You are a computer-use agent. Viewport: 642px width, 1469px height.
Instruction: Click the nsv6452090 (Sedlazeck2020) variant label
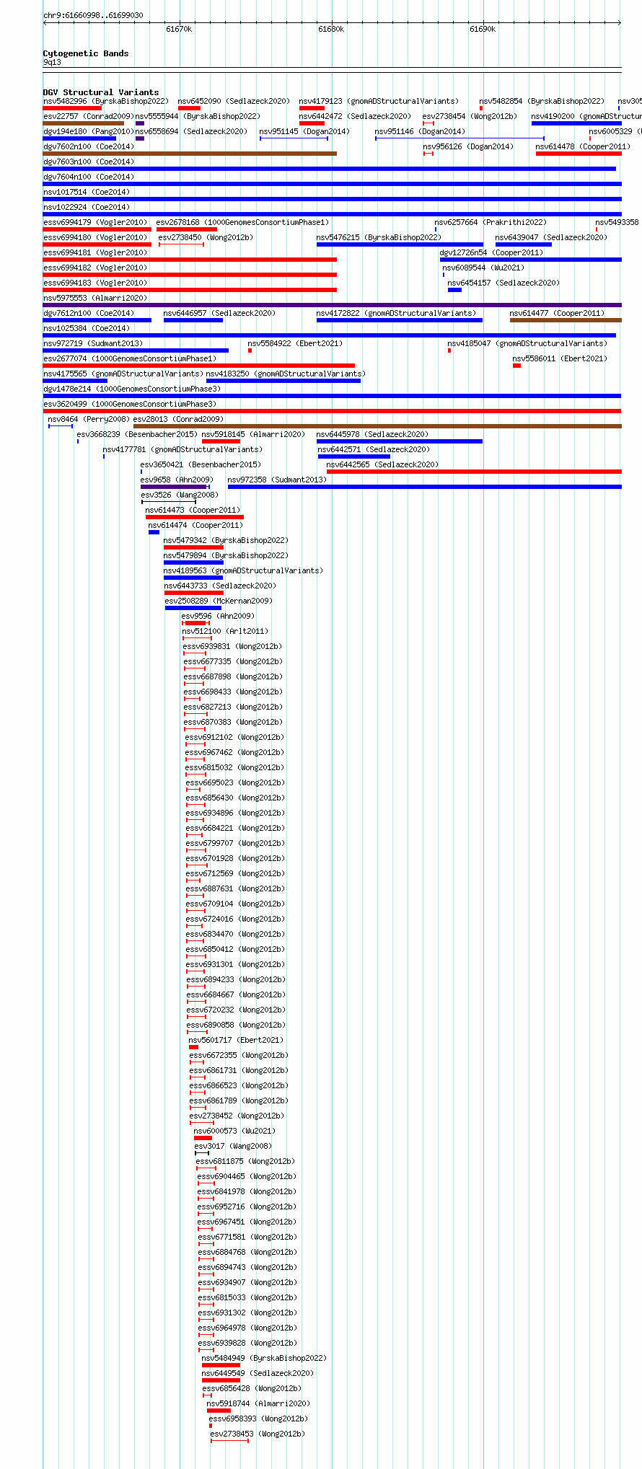[x=234, y=102]
